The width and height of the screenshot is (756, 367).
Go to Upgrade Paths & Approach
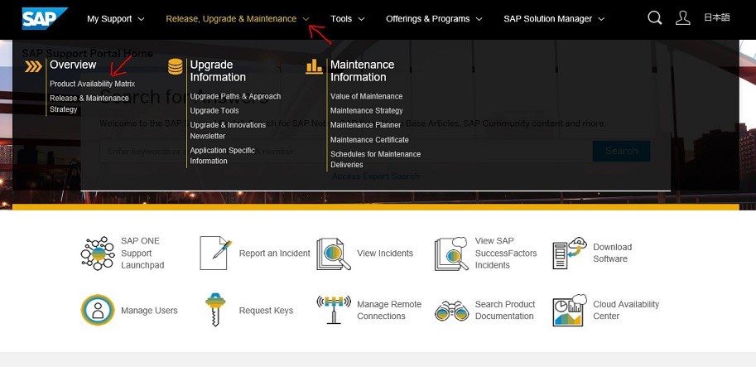click(x=235, y=96)
